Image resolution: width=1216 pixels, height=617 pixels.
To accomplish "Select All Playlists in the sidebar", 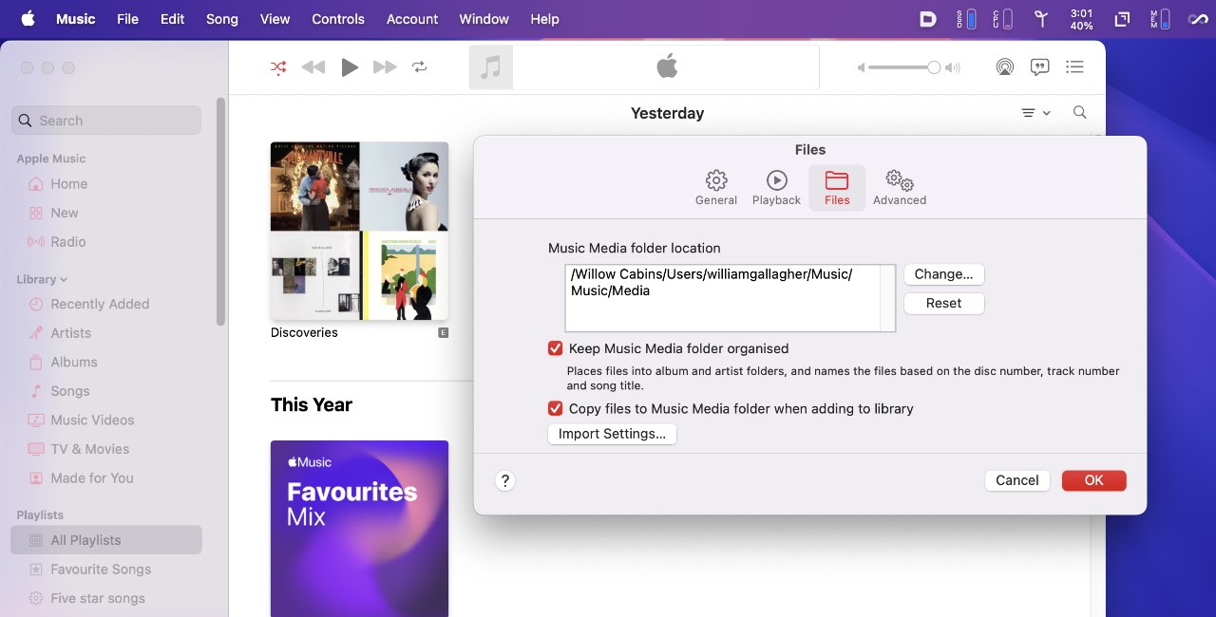I will tap(106, 540).
